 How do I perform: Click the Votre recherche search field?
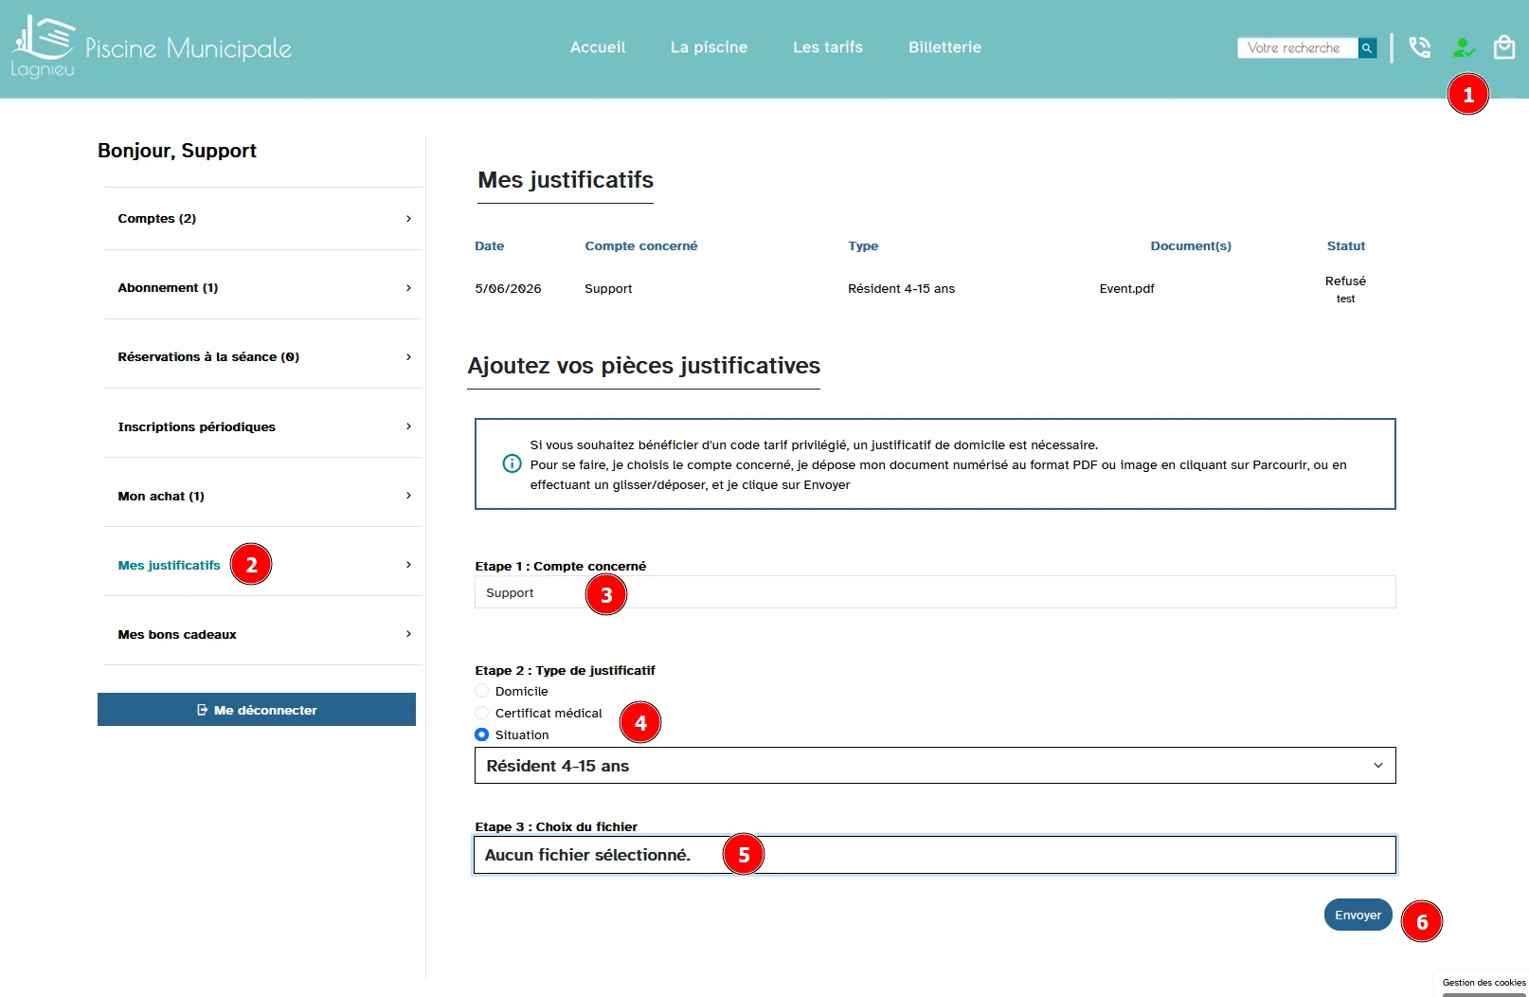click(1298, 47)
